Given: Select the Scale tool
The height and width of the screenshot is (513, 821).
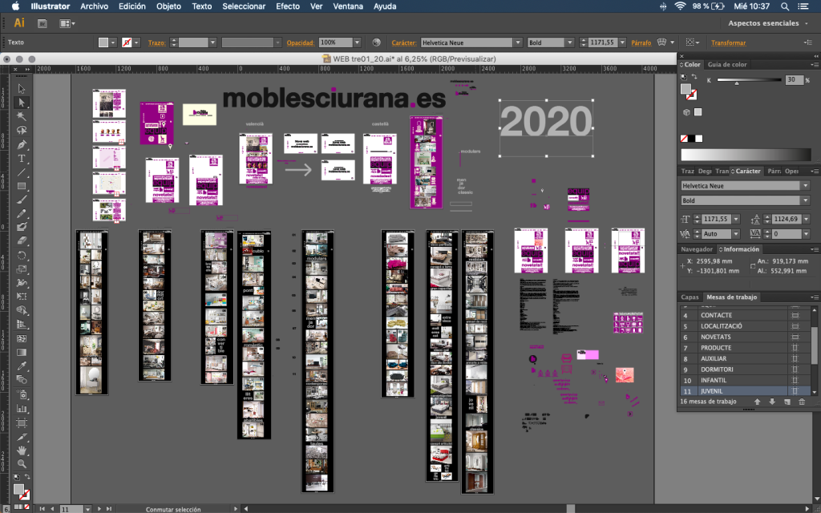Looking at the screenshot, I should coord(22,269).
